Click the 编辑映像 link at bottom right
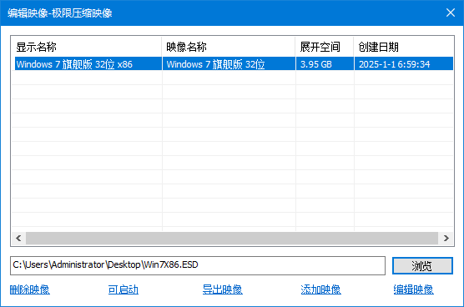This screenshot has height=307, width=464. point(413,289)
